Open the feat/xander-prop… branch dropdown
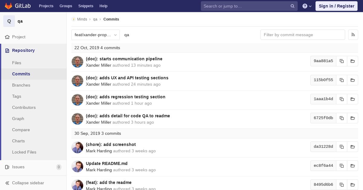The width and height of the screenshot is (363, 190). click(96, 35)
